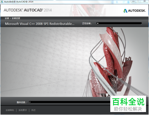This screenshot has width=149, height=115.
Task: Click the AUTODESK AUTOCAD 2014 header title
Action: click(28, 10)
